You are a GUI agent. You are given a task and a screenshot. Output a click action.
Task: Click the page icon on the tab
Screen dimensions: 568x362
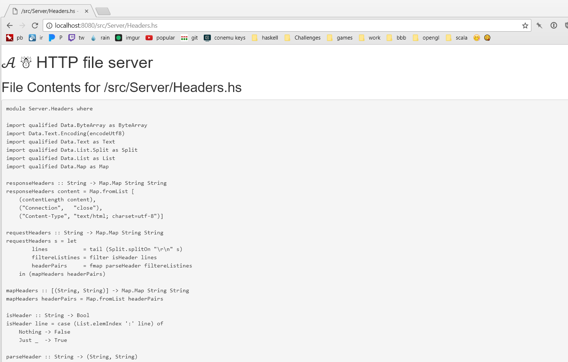[x=15, y=11]
